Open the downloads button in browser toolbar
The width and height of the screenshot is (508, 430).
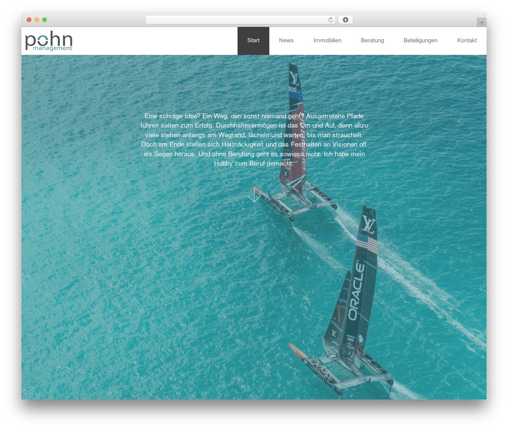tap(345, 20)
